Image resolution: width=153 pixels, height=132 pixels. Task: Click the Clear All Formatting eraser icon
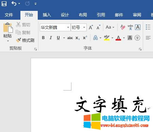[x=123, y=27]
